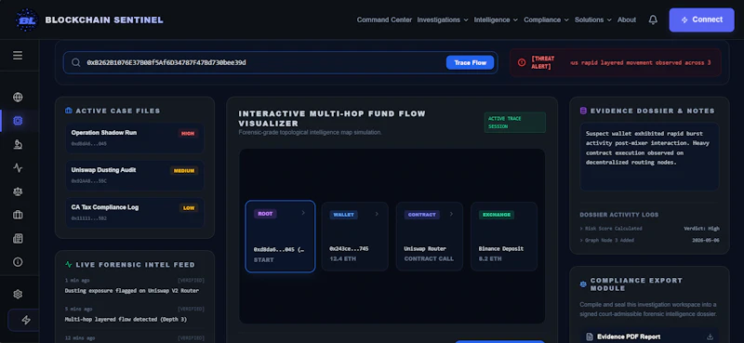Open the hamburger menu in the sidebar
The height and width of the screenshot is (343, 744).
tap(18, 56)
